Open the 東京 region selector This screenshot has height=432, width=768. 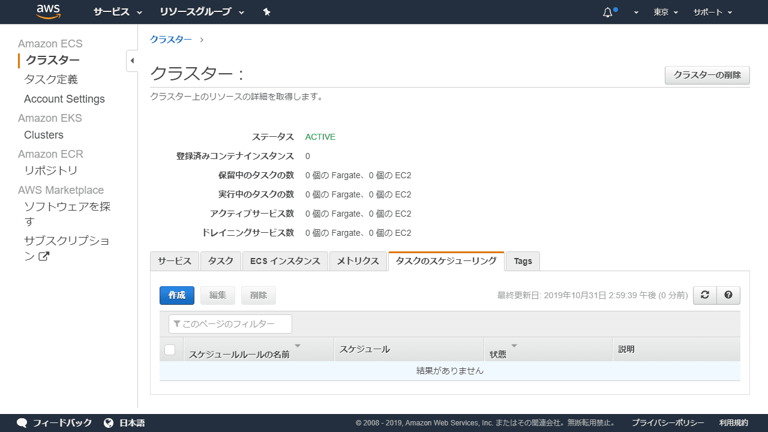[666, 12]
